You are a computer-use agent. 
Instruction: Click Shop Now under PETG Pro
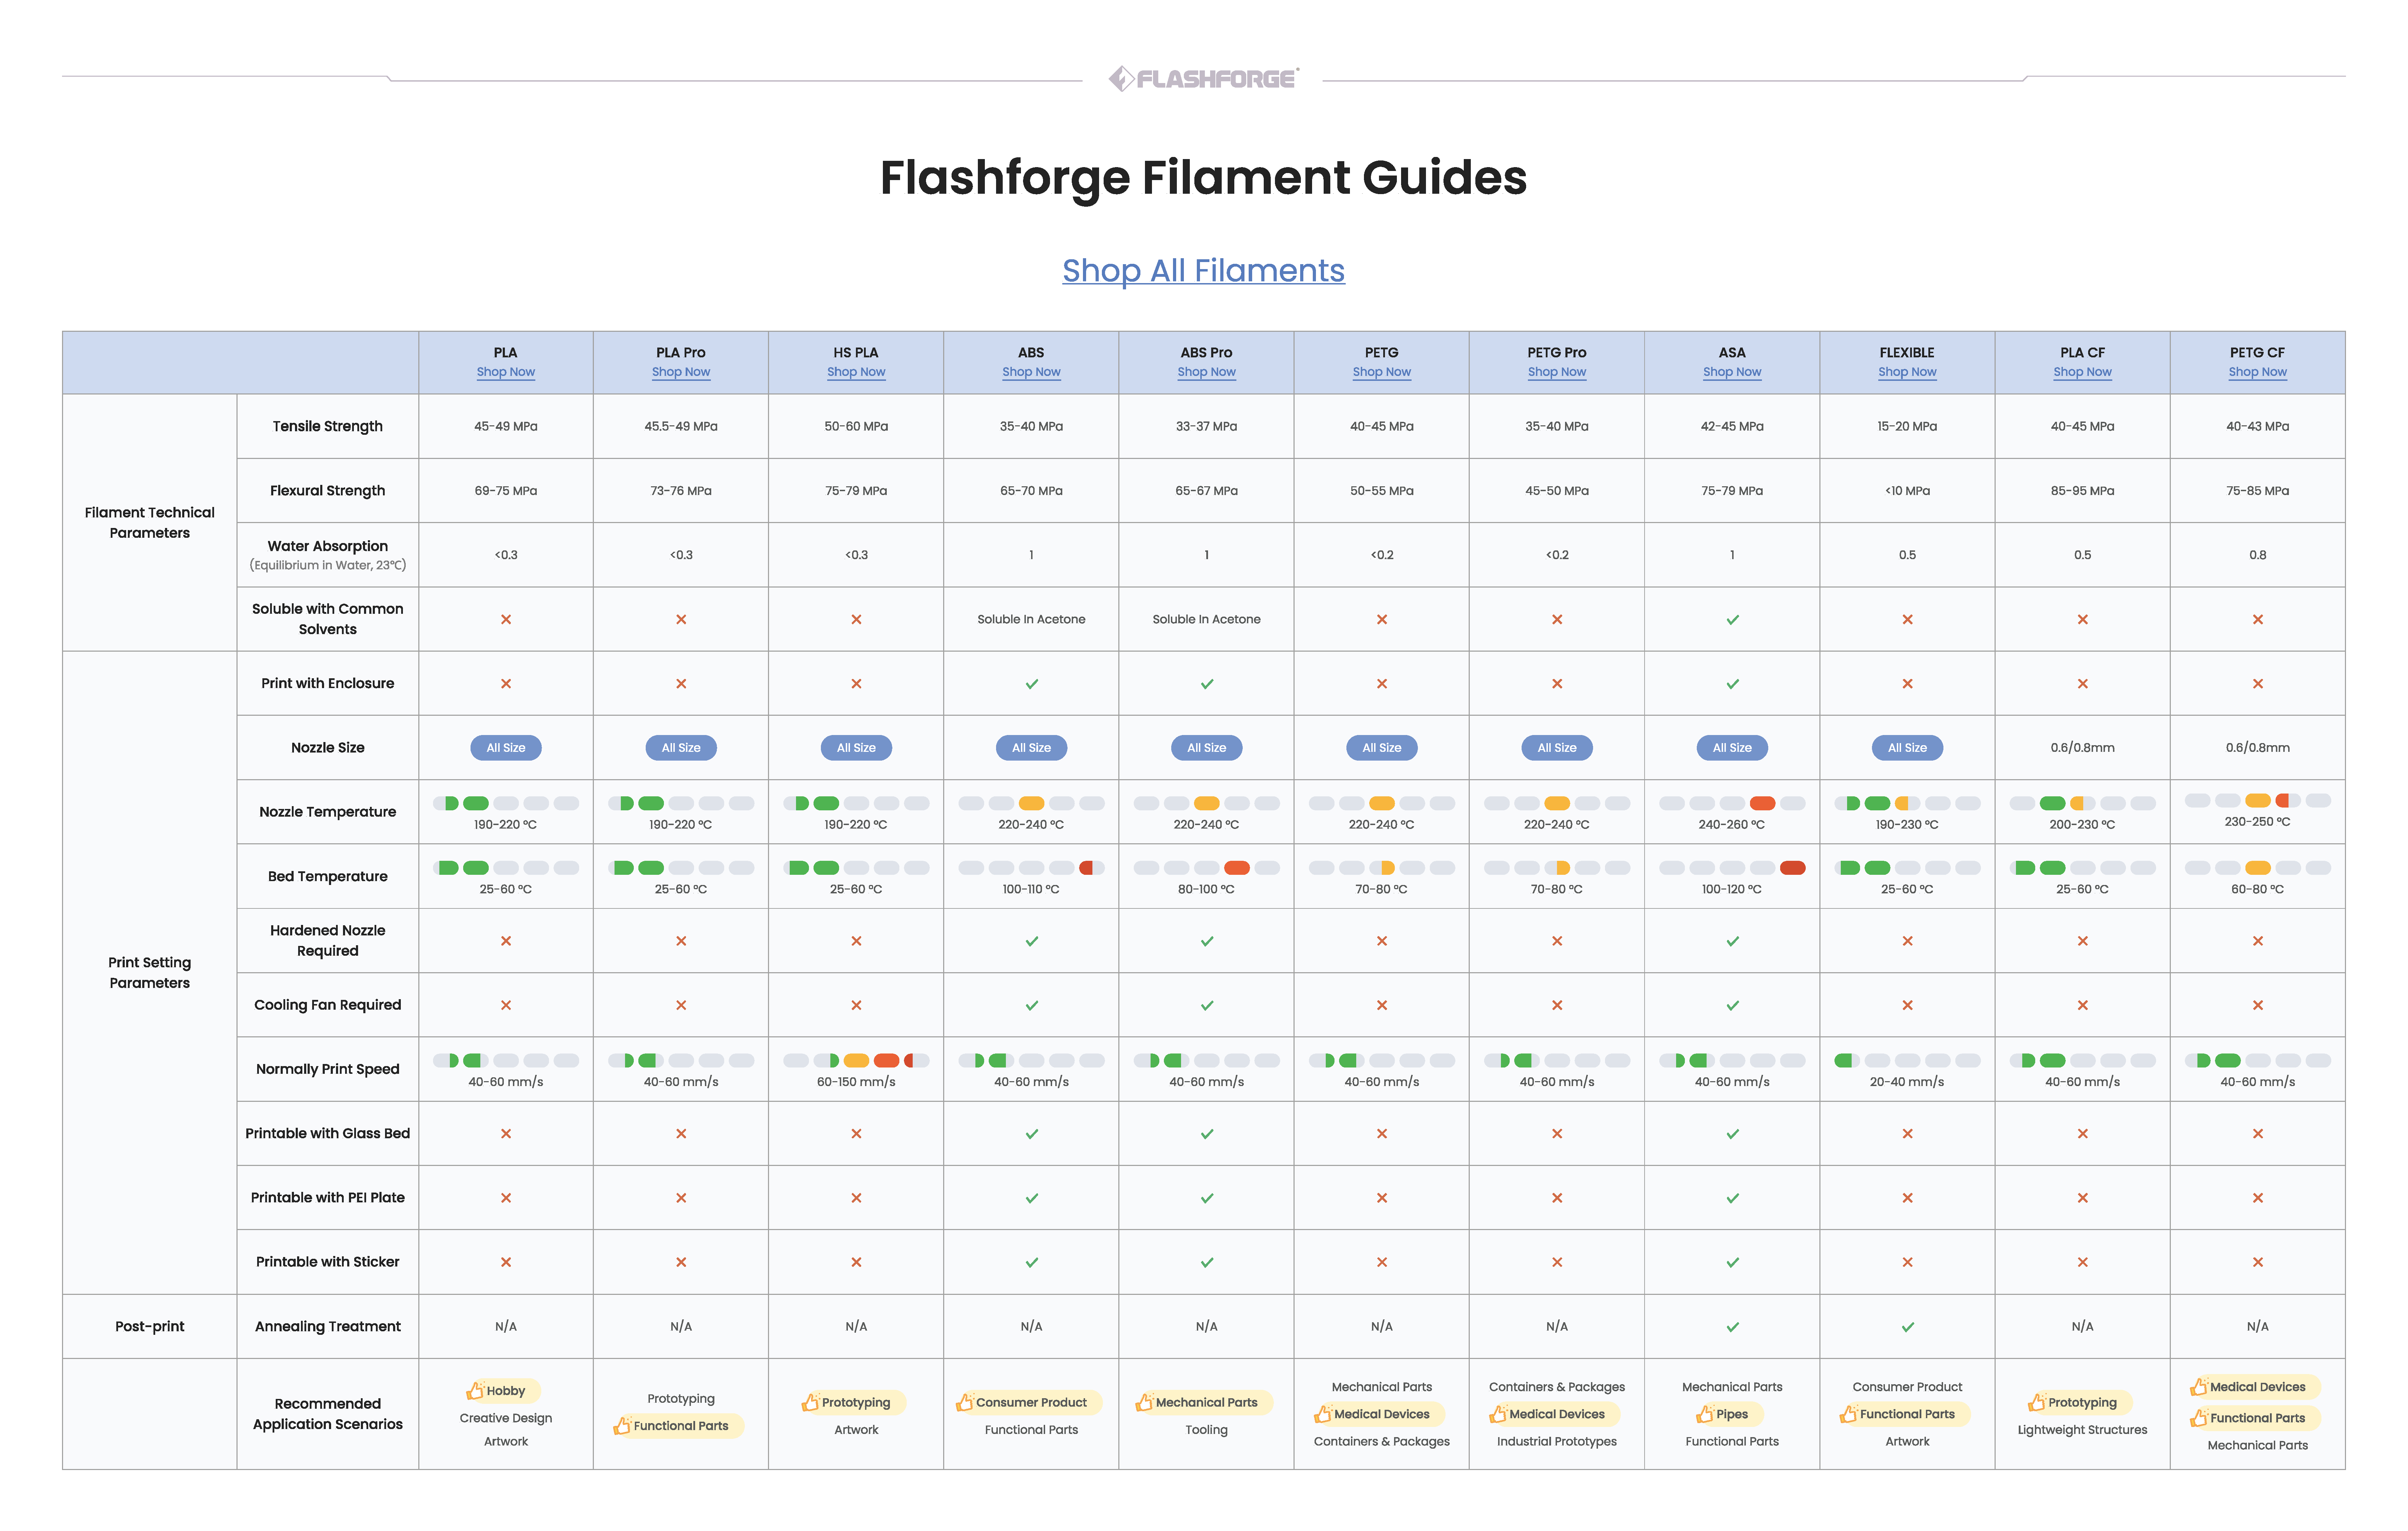pos(1557,372)
